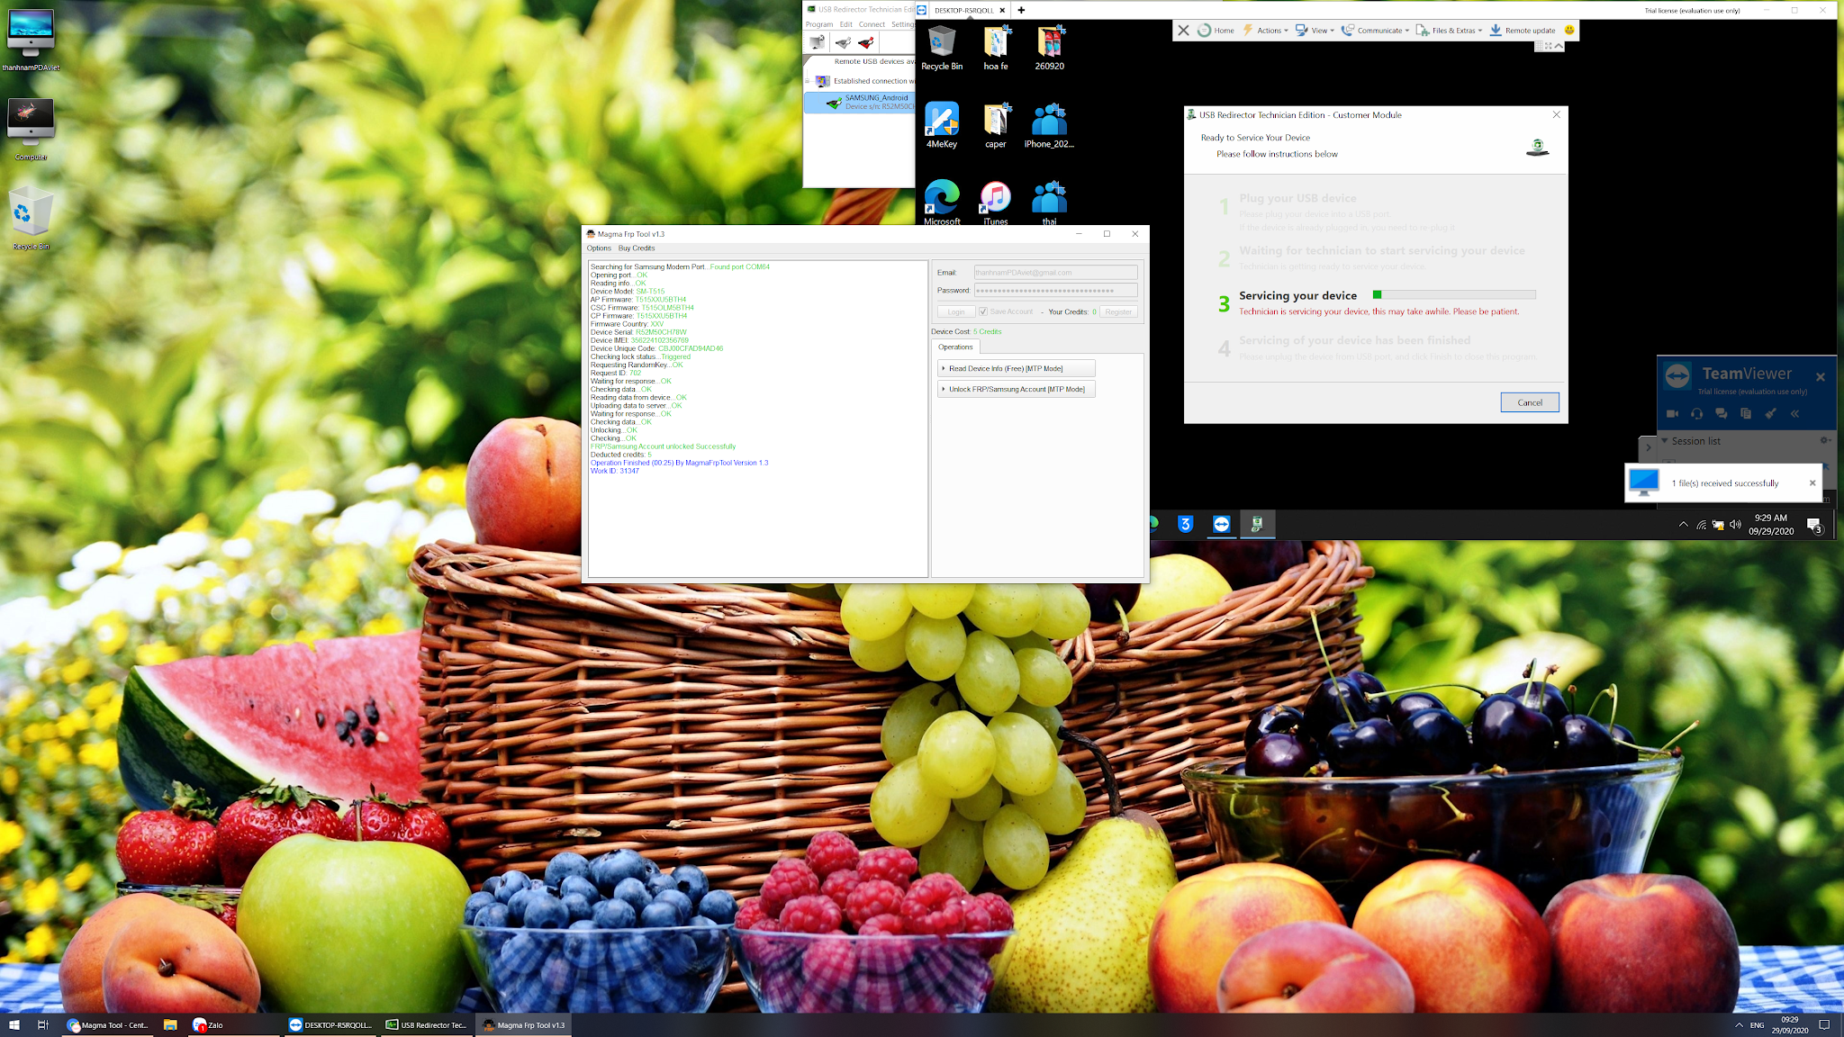Click the Email input field
The width and height of the screenshot is (1844, 1037).
coord(1055,273)
